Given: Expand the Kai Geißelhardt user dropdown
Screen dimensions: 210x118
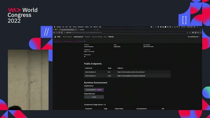Looking at the screenshot, I should click(194, 37).
